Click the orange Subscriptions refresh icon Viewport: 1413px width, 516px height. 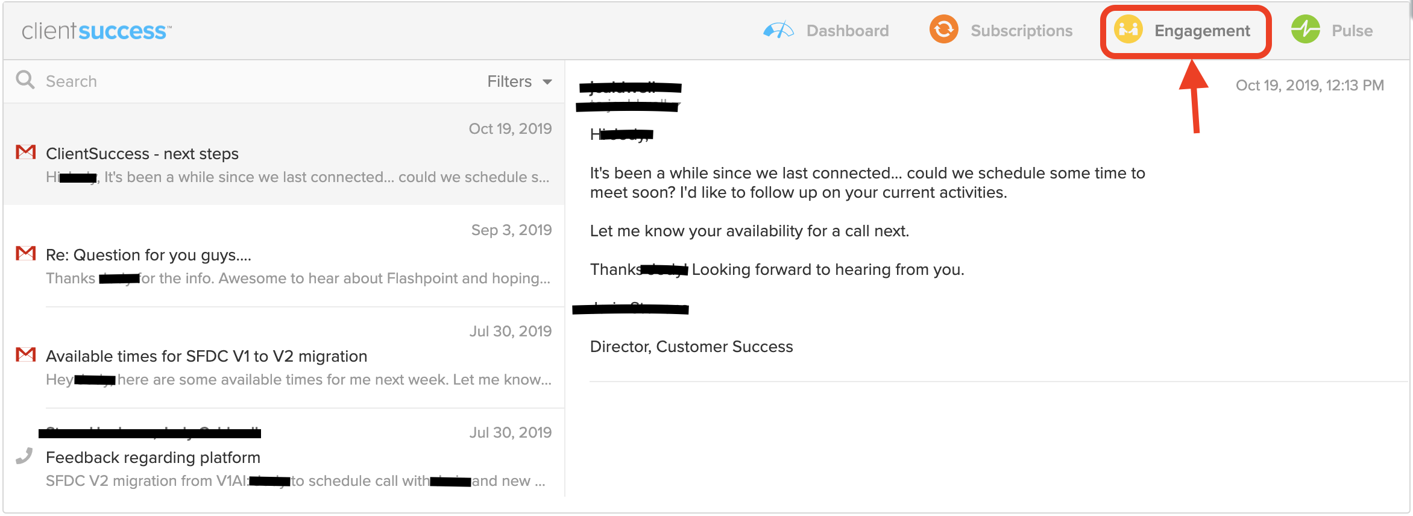click(x=944, y=29)
